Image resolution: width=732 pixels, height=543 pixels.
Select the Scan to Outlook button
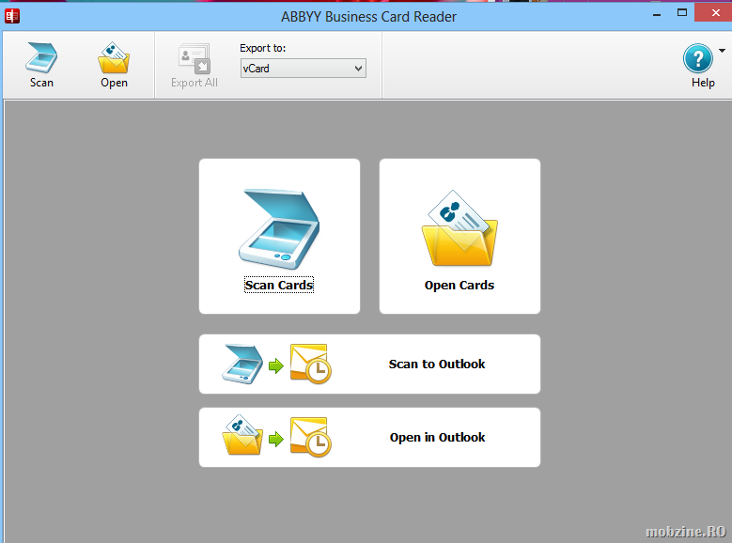pyautogui.click(x=369, y=365)
